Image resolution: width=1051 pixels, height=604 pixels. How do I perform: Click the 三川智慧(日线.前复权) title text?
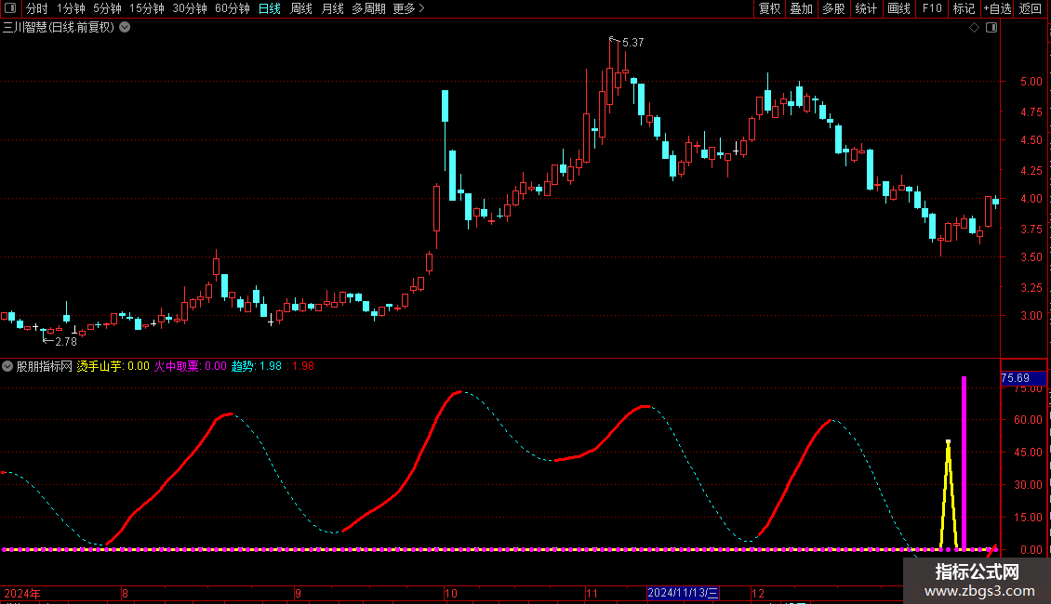tap(59, 28)
